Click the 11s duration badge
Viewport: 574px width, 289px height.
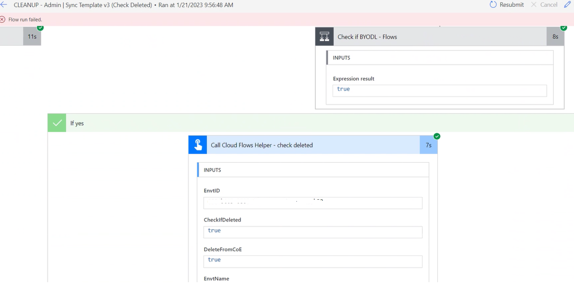click(32, 36)
